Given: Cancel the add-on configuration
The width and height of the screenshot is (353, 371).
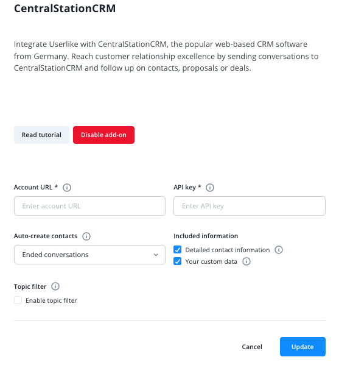Looking at the screenshot, I should (x=252, y=347).
